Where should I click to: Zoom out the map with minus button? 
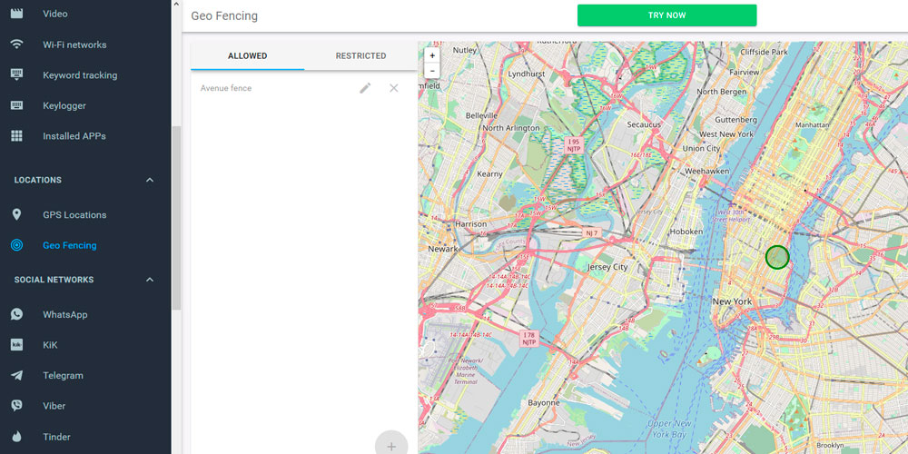[432, 71]
